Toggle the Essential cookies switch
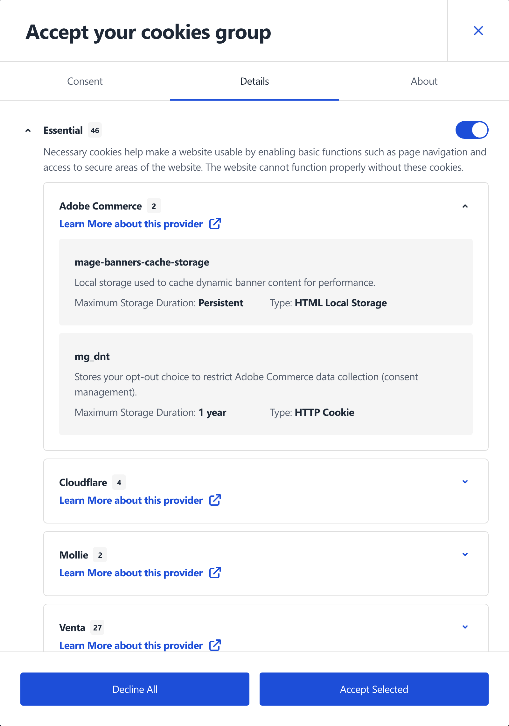The height and width of the screenshot is (726, 509). [x=472, y=130]
